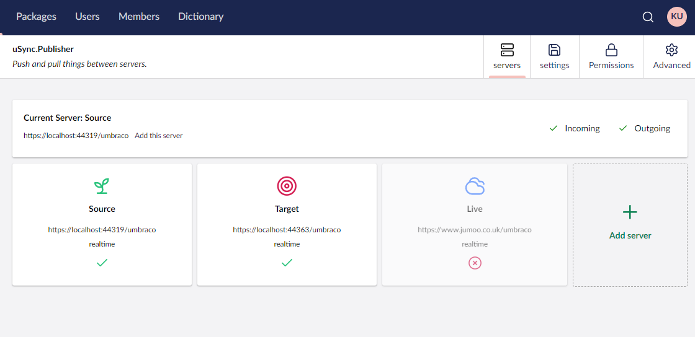Click the green plus Add server icon
The width and height of the screenshot is (695, 337).
tap(630, 212)
